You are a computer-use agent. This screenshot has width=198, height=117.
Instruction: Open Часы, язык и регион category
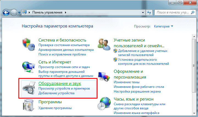coord(133,99)
